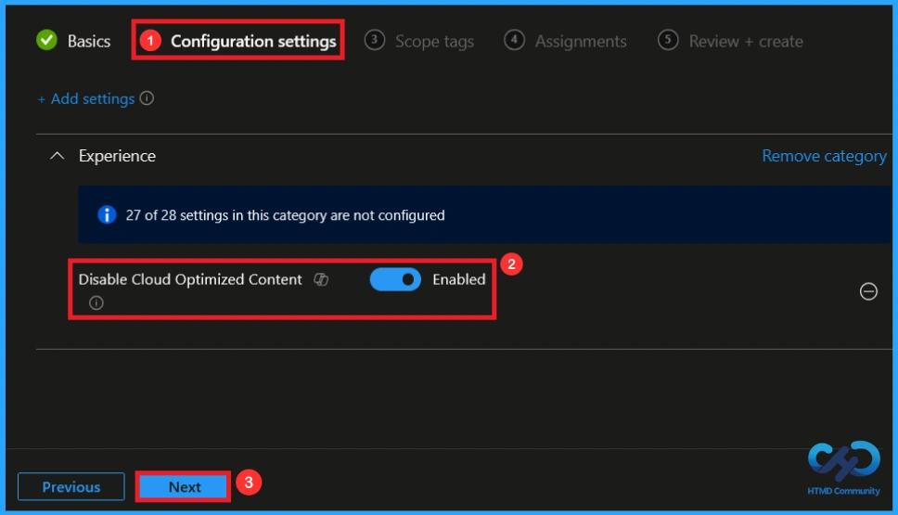Click the Copilot icon beside Disable Cloud Optimized Content

321,279
